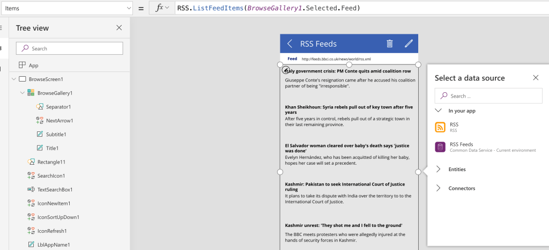Select NextArrow1 in the tree

(x=60, y=121)
